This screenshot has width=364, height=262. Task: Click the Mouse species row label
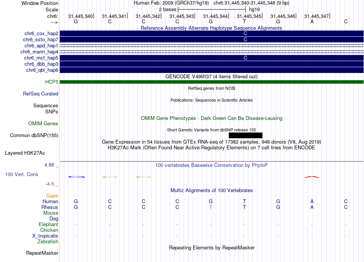tap(51, 213)
